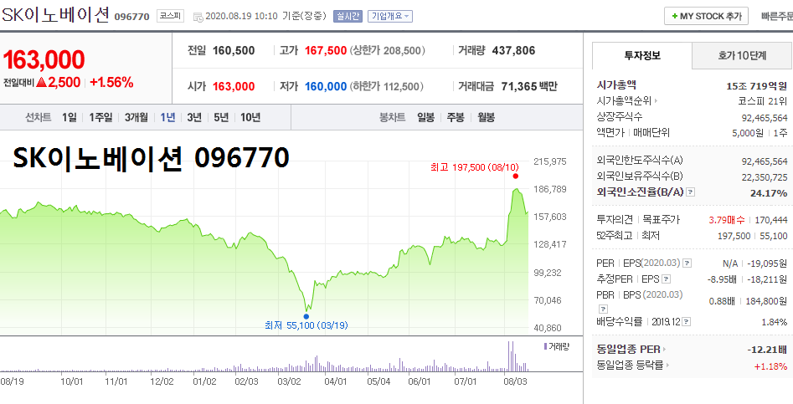Select the 5년 line chart period
Image resolution: width=793 pixels, height=404 pixels.
[221, 118]
